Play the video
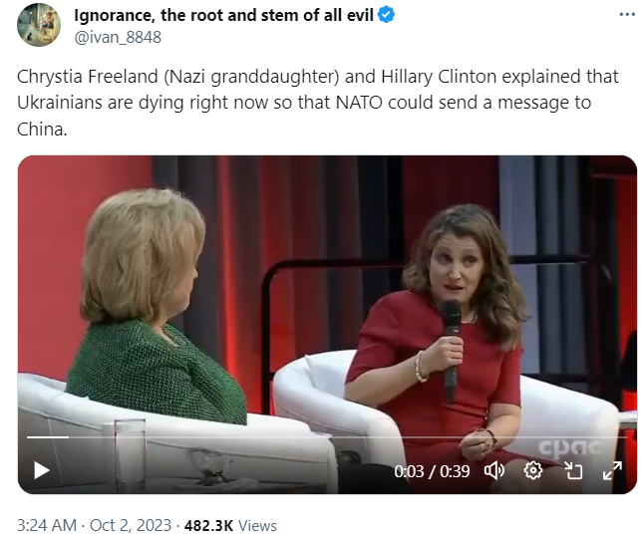641x540 pixels. coord(41,470)
